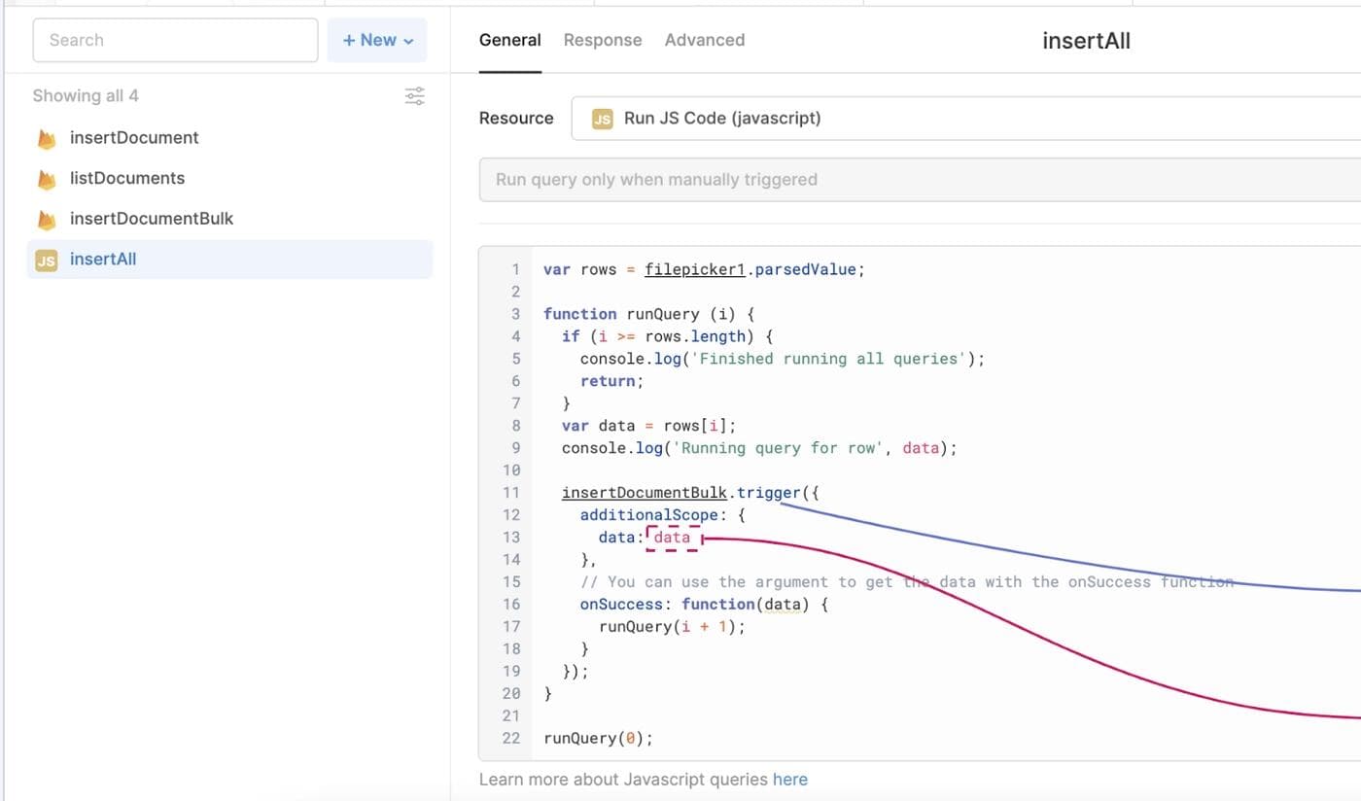The height and width of the screenshot is (801, 1361).
Task: Click the Firebase icon beside insertDocument
Action: tap(46, 139)
